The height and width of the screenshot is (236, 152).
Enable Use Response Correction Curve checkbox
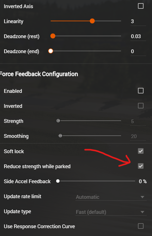coord(141,226)
